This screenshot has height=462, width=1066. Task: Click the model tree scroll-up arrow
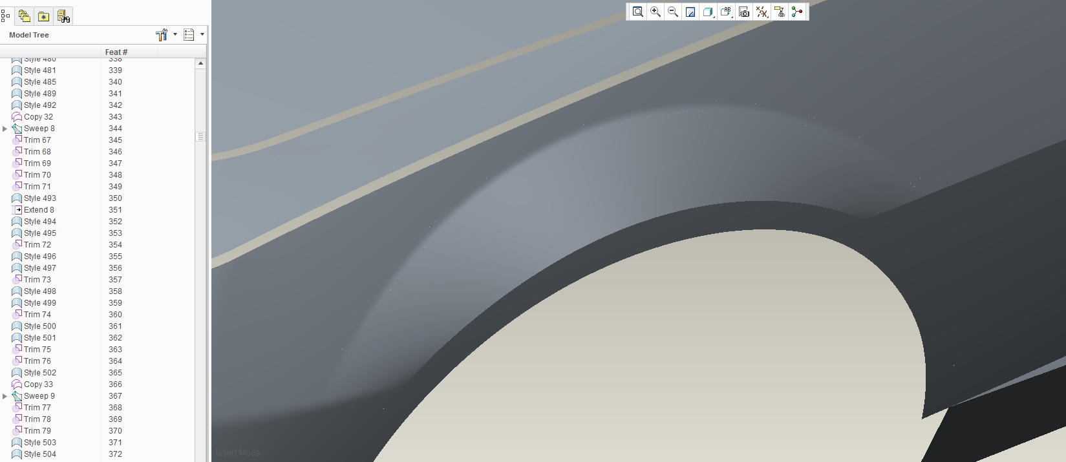point(200,63)
